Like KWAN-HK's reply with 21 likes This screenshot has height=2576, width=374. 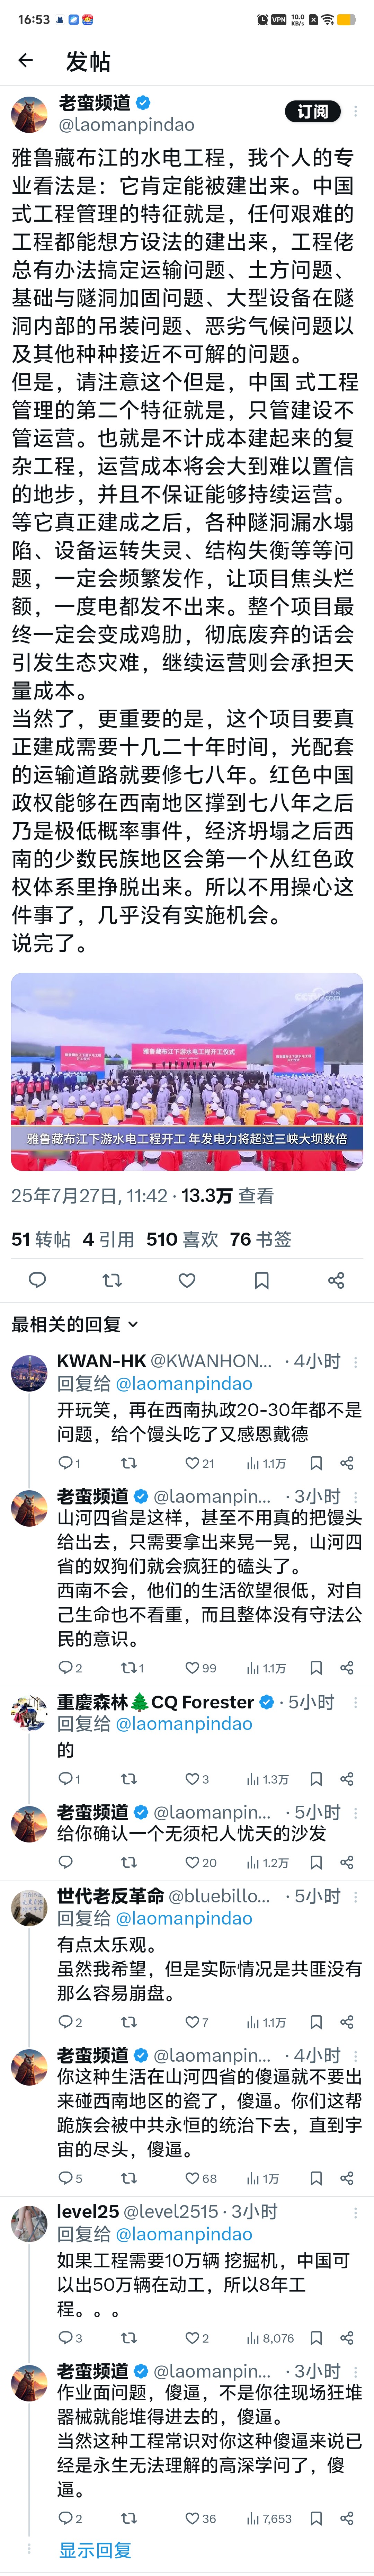coord(200,1463)
